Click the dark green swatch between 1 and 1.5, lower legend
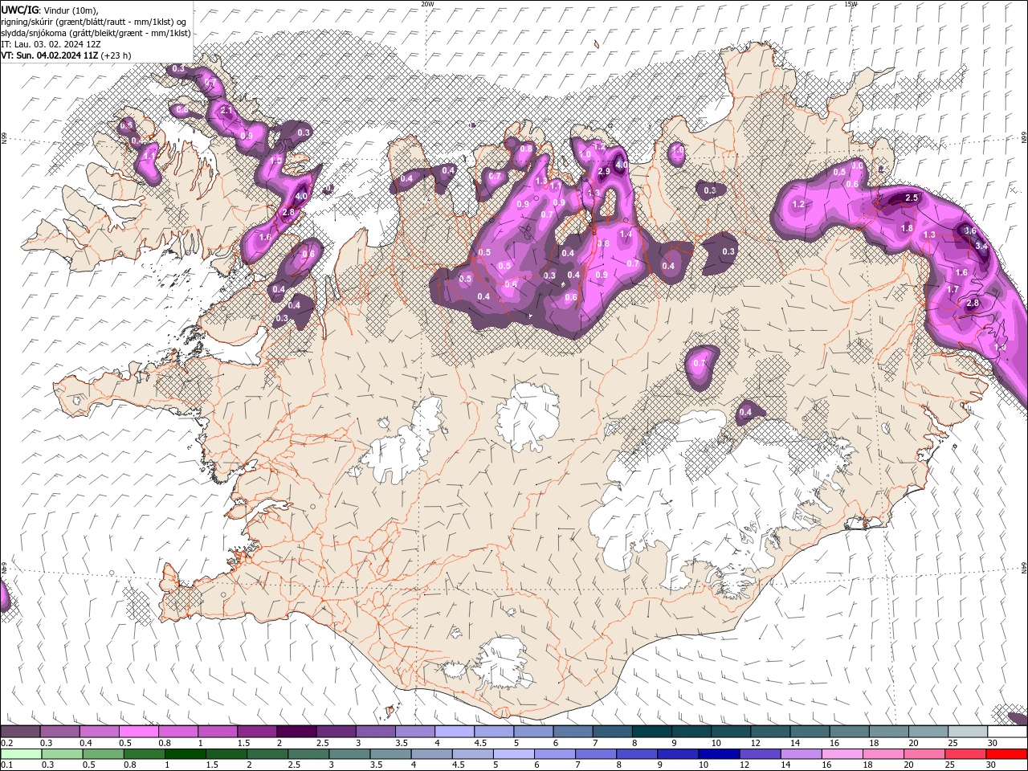The image size is (1028, 771). coord(186,754)
